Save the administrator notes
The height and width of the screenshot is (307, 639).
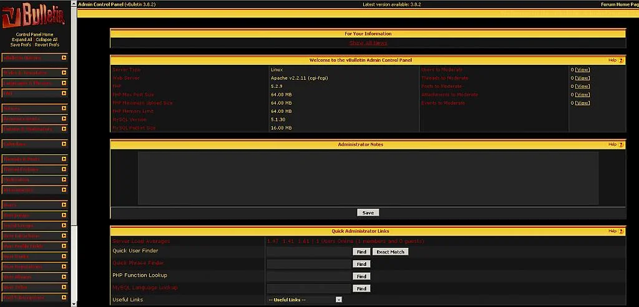pos(368,213)
